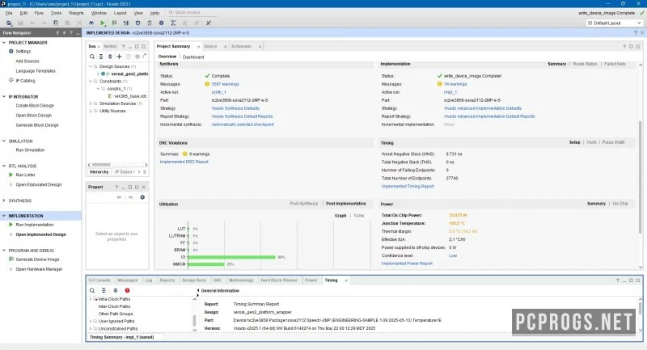The image size is (647, 350).
Task: Click Vivado Synthesis Defaults strategy link
Action: [x=235, y=108]
